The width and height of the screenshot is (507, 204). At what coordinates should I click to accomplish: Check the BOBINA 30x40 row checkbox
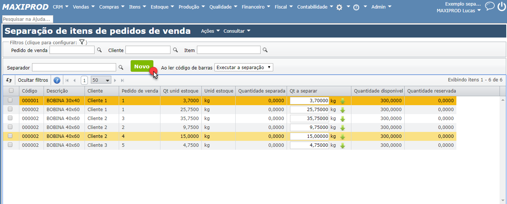point(10,100)
